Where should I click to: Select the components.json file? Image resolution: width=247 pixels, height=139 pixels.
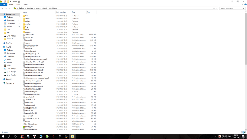tap(31, 92)
